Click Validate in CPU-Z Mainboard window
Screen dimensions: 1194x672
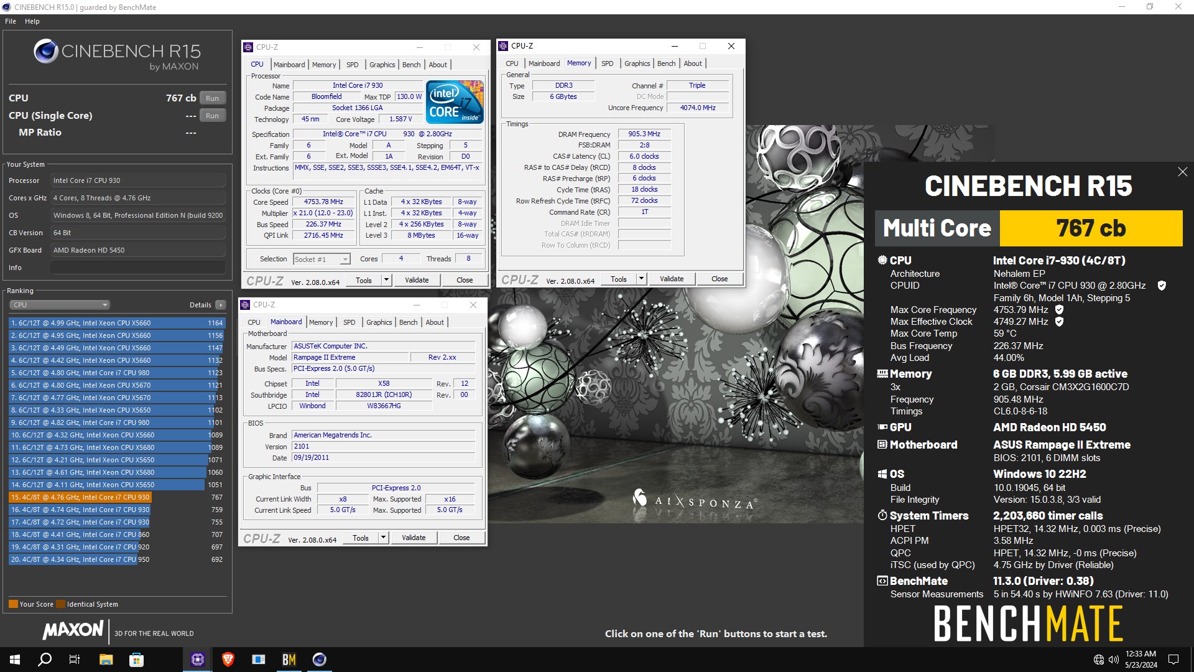click(414, 538)
